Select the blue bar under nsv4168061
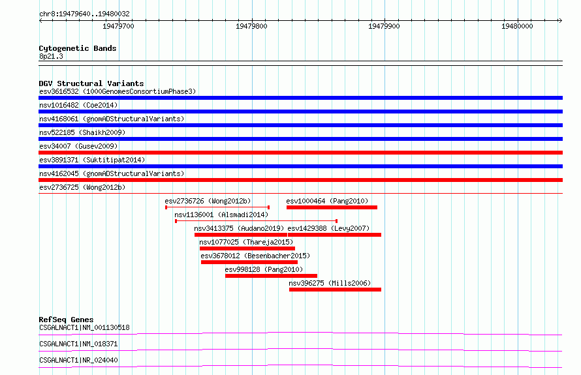The image size is (581, 375). tap(300, 125)
